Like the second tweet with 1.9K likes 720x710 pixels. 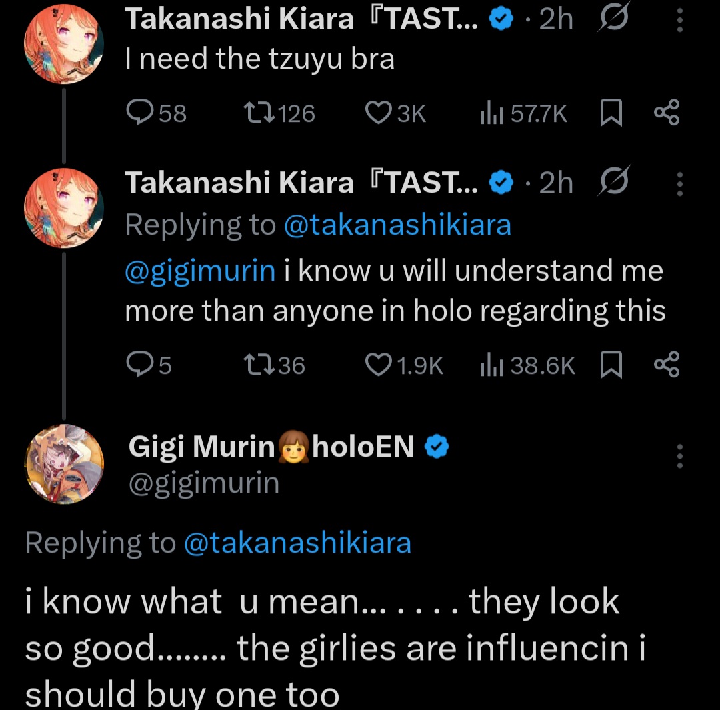tap(379, 365)
